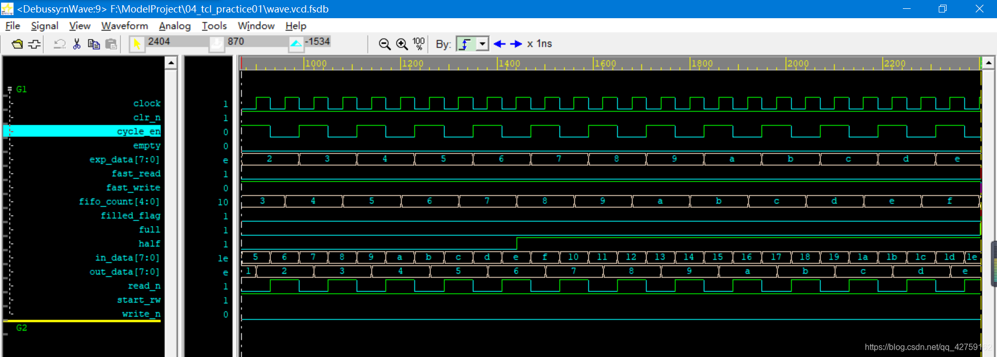This screenshot has height=357, width=997.
Task: Click the Open file folder icon
Action: 17,44
